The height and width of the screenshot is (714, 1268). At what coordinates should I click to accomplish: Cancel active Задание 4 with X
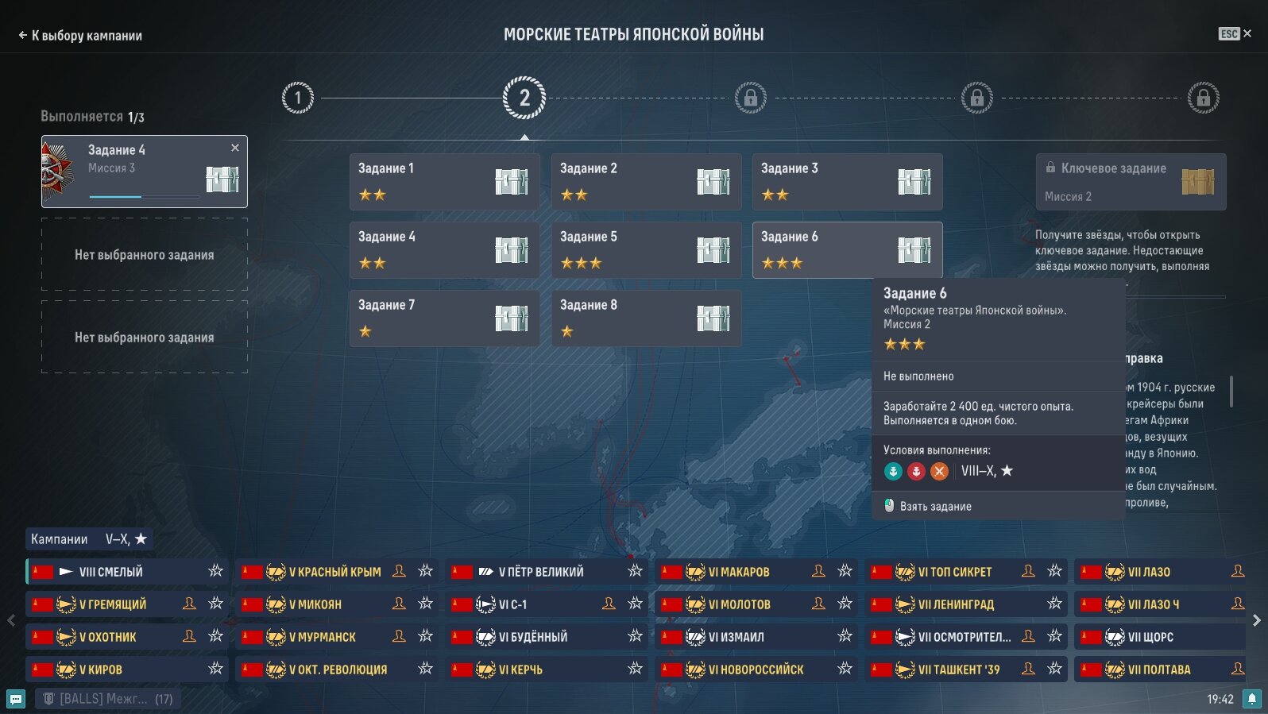(235, 148)
